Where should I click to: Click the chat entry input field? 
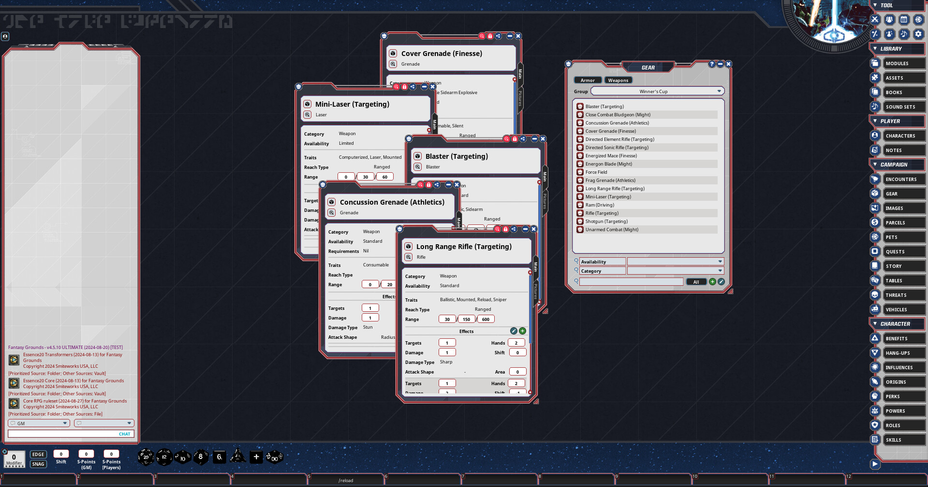[x=63, y=434]
